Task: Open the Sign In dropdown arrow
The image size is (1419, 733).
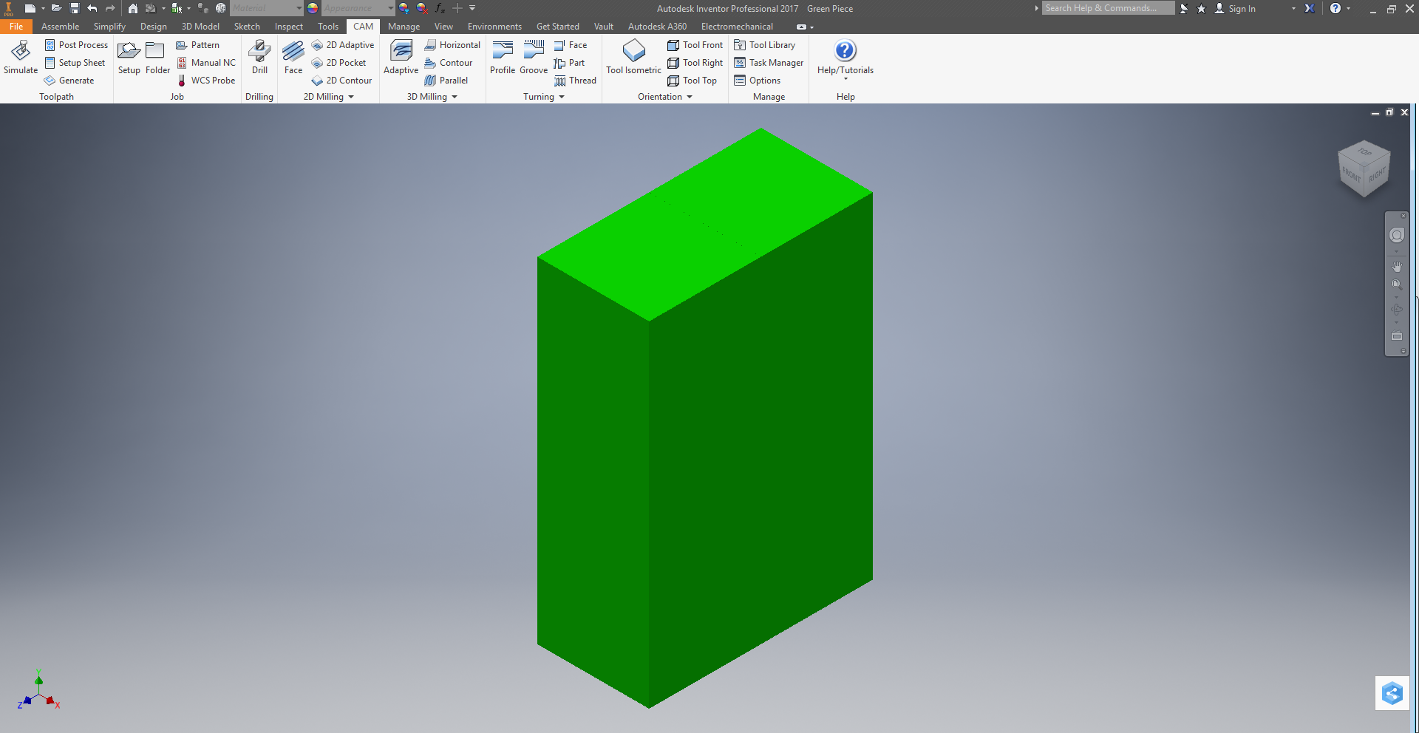Action: [x=1293, y=8]
